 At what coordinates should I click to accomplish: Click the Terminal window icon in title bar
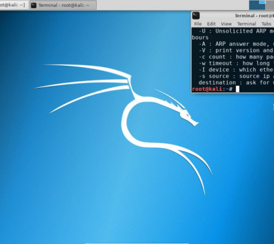tap(196, 16)
